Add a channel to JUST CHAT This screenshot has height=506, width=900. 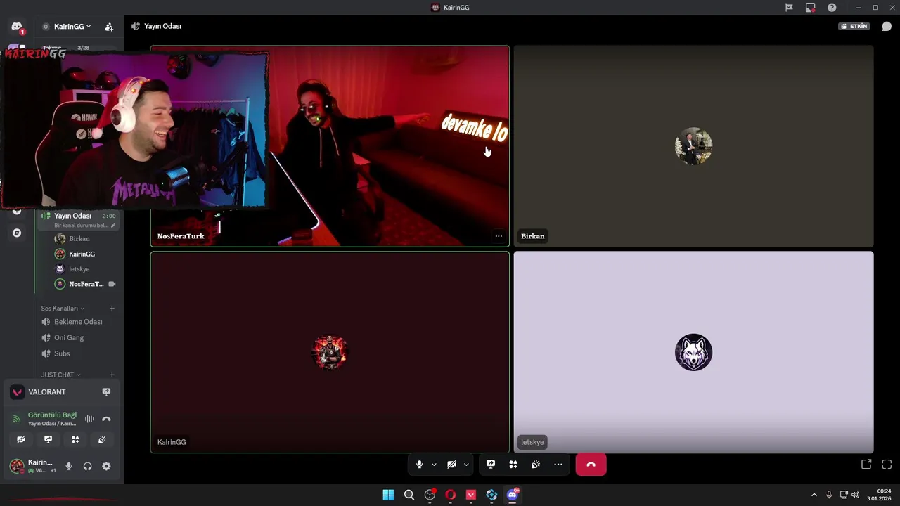pos(112,375)
